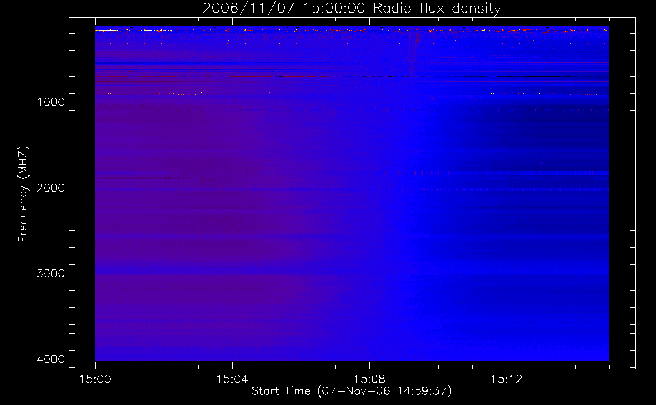Select the 'Frequency (MHZ)' y-axis label
This screenshot has height=405, width=656.
[23, 194]
